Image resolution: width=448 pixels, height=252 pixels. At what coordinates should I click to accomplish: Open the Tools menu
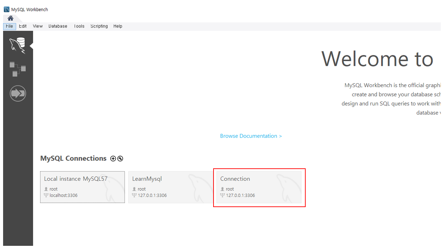tap(79, 26)
